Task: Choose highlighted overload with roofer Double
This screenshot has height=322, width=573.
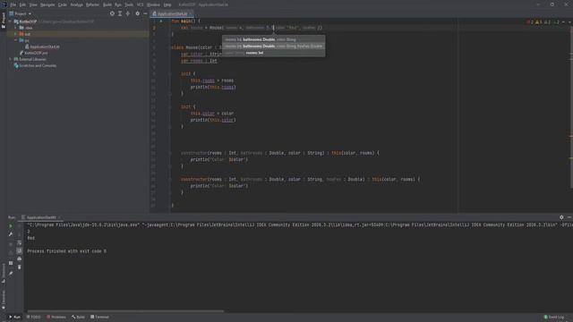Action: point(273,46)
